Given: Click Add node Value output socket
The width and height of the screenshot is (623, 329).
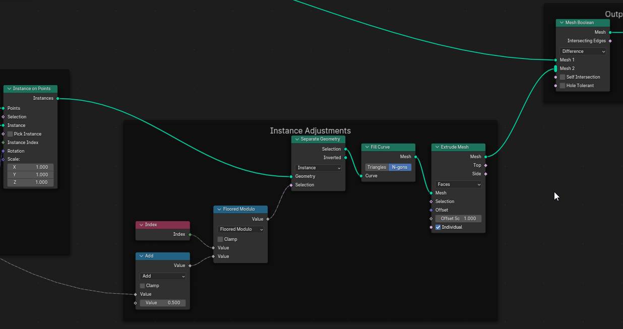Looking at the screenshot, I should point(190,266).
